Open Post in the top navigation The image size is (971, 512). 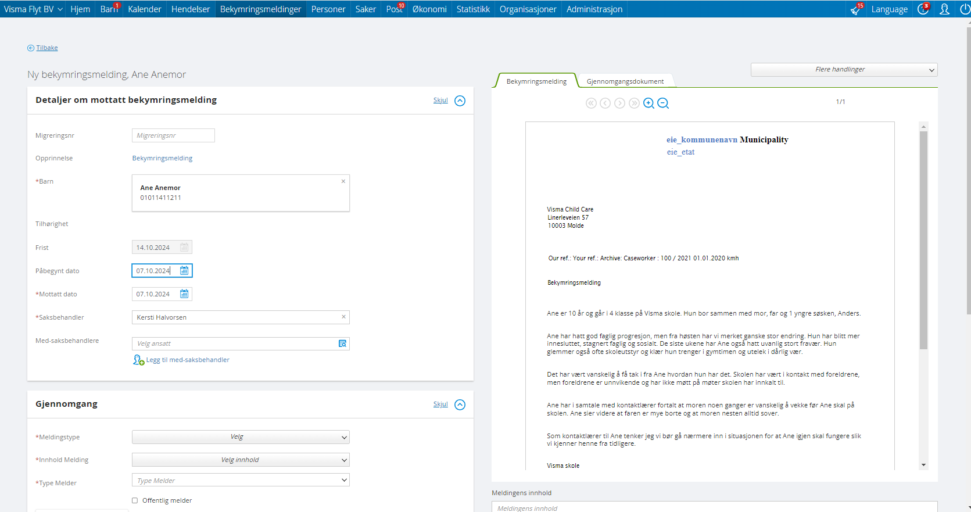[x=394, y=9]
